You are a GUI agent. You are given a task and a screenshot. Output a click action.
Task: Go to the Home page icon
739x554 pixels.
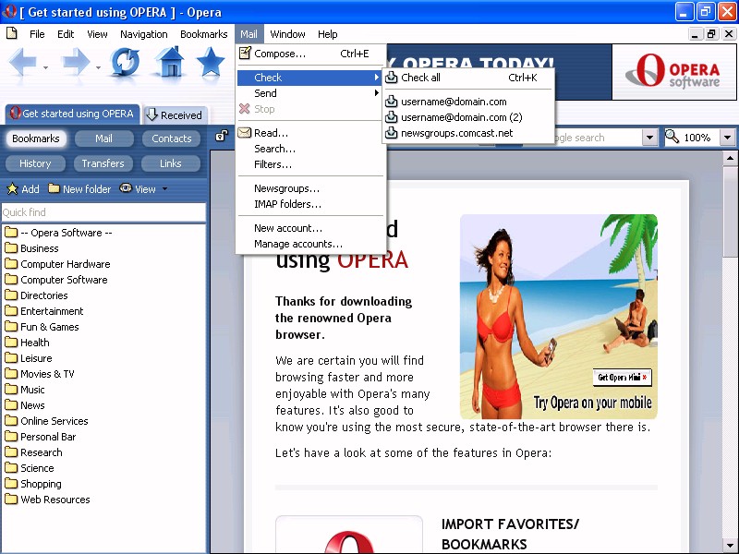pos(170,61)
